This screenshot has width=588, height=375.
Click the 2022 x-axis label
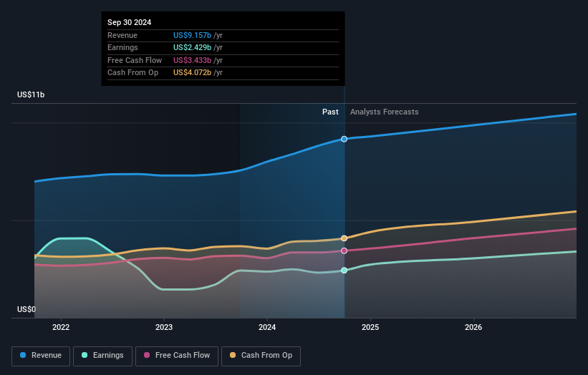coord(61,327)
